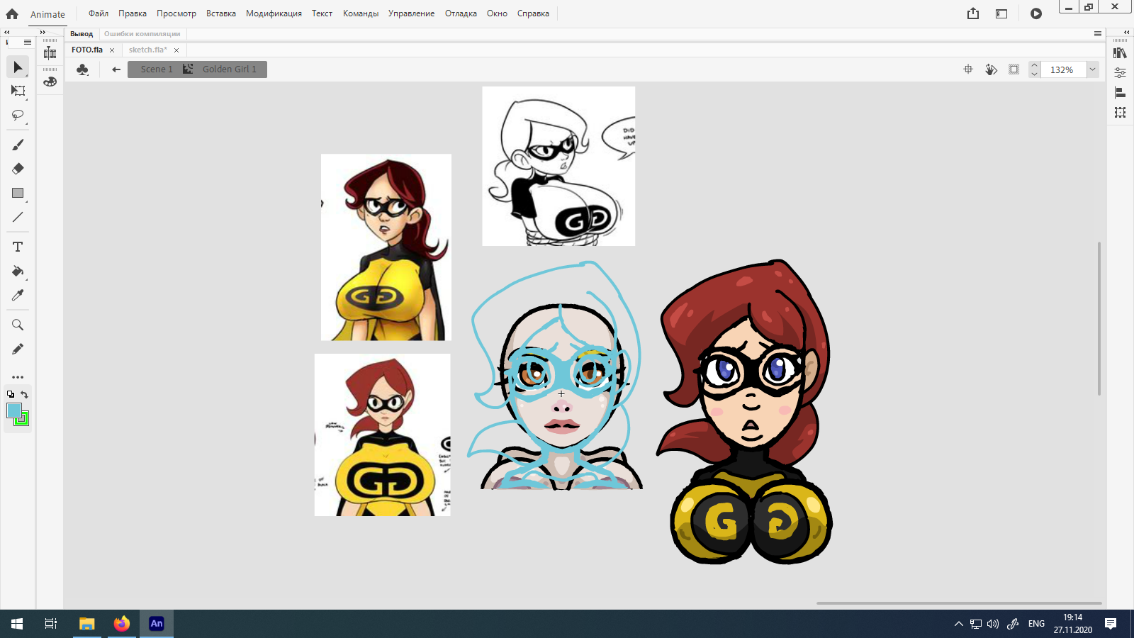This screenshot has height=638, width=1134.
Task: Click the Quick Share publish icon
Action: click(973, 13)
